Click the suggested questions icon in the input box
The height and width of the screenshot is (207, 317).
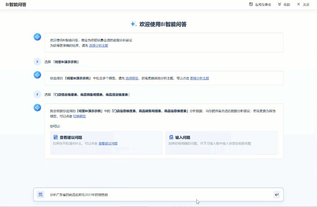point(40,195)
